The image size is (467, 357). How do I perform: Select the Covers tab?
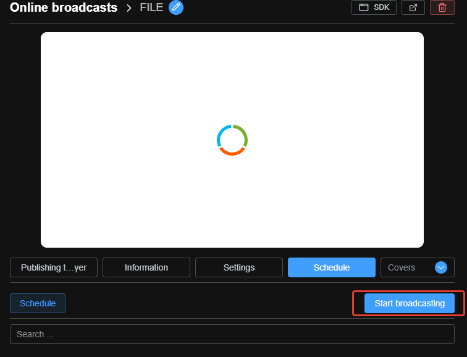[402, 267]
